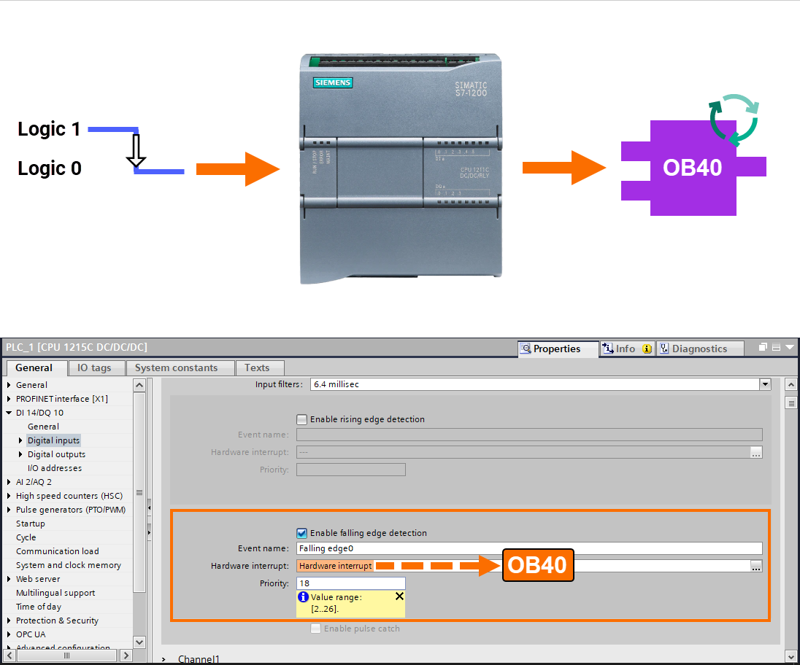
Task: Select I/O addresses in tree
Action: 55,468
